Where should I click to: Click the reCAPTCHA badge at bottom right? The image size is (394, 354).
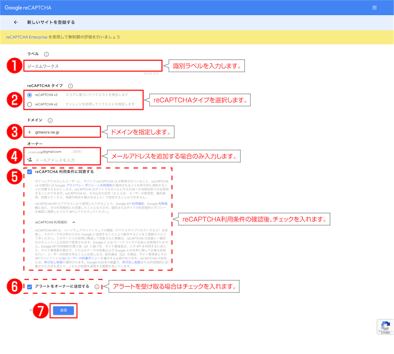(x=385, y=327)
